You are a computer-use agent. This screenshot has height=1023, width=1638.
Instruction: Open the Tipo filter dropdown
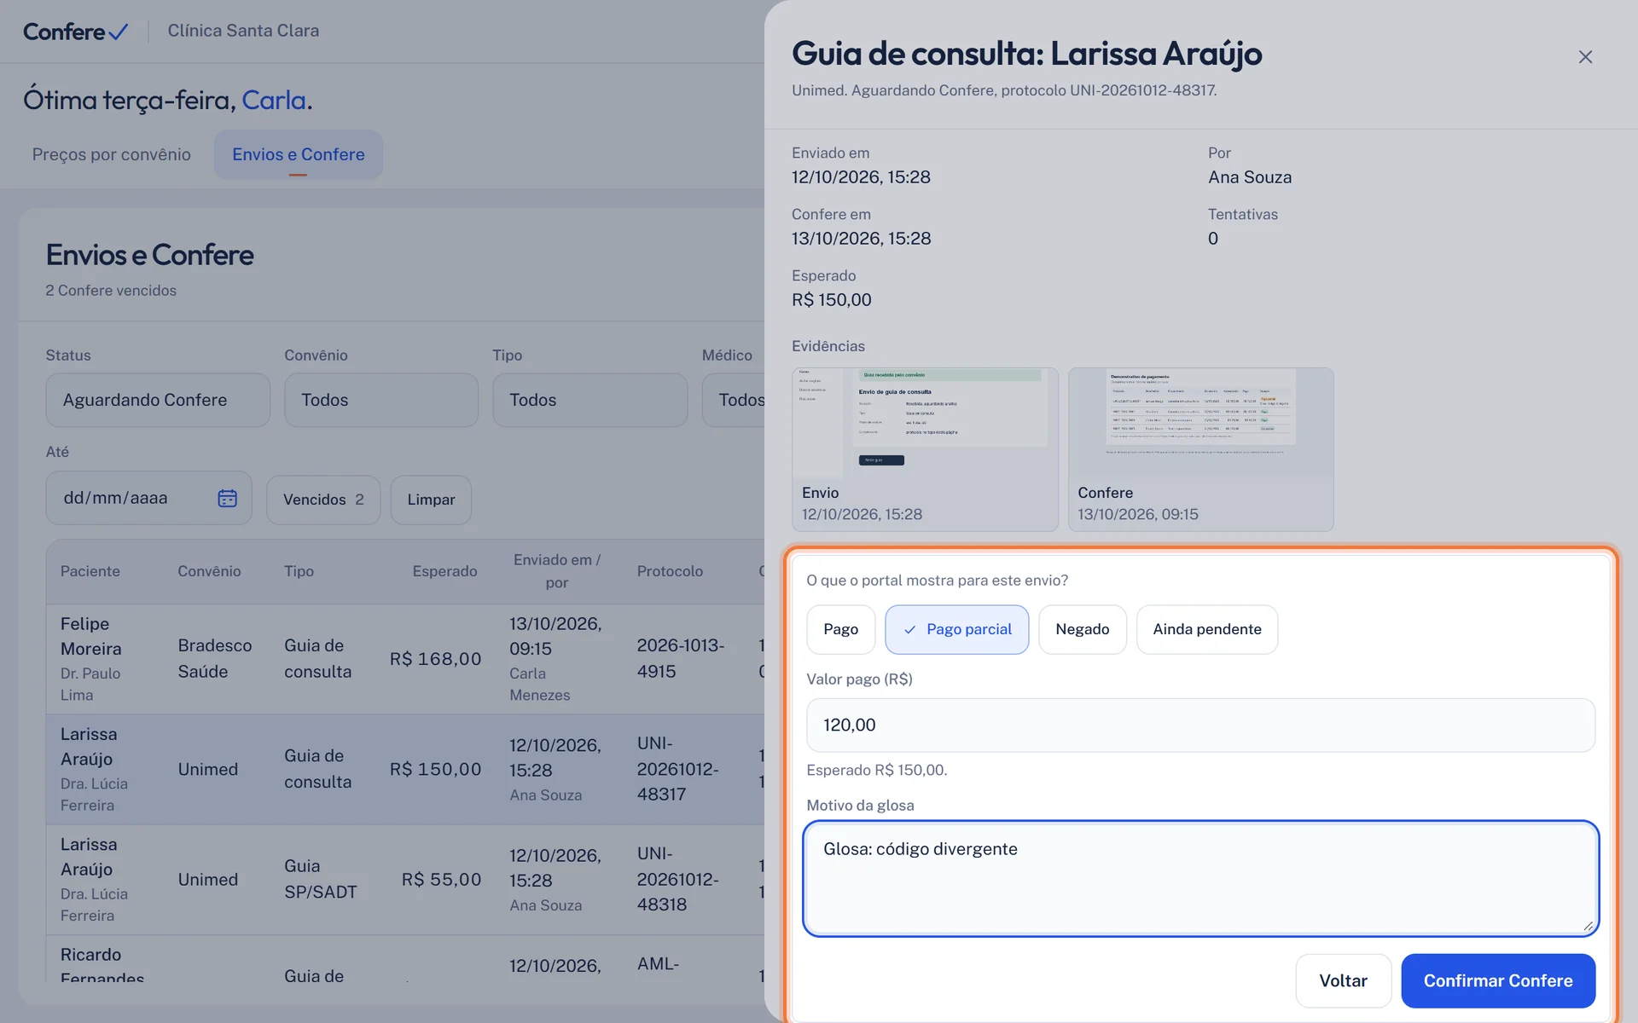tap(590, 400)
